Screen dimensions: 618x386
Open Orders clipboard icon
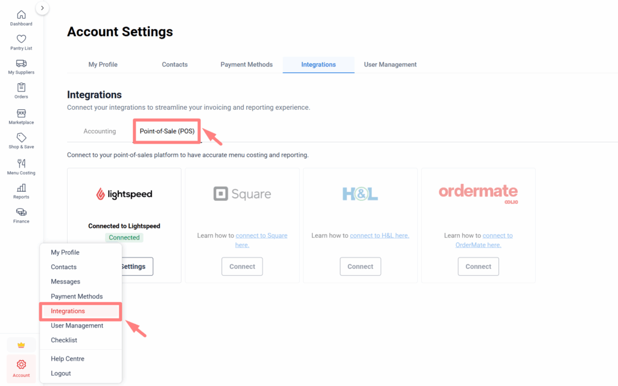coord(21,87)
